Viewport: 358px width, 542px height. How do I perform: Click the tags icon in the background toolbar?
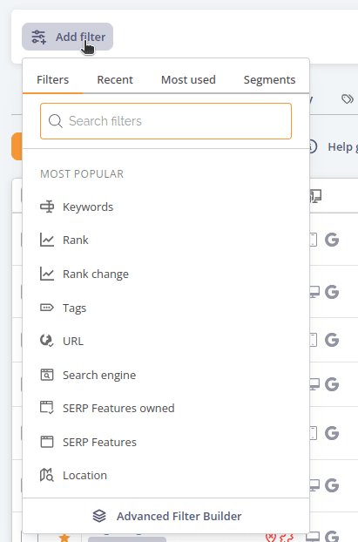[x=348, y=99]
